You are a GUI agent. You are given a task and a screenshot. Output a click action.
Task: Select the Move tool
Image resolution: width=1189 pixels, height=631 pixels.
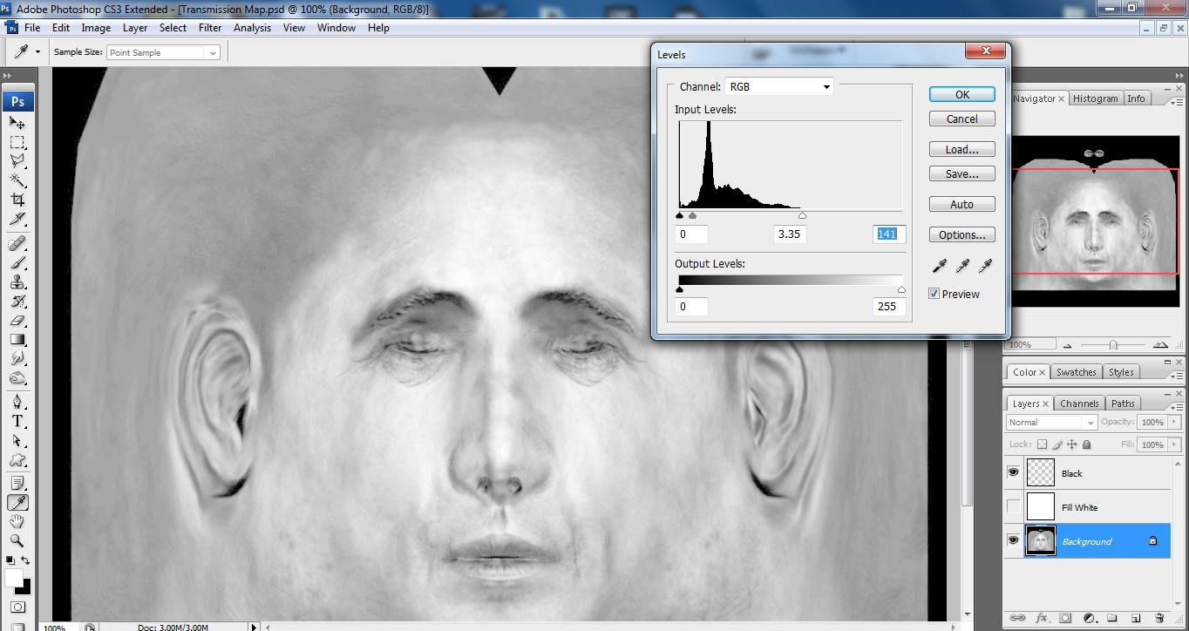tap(17, 124)
